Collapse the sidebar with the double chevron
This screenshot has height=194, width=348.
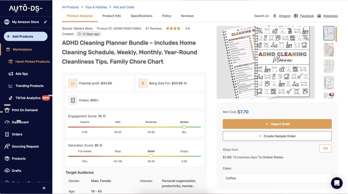click(x=44, y=188)
